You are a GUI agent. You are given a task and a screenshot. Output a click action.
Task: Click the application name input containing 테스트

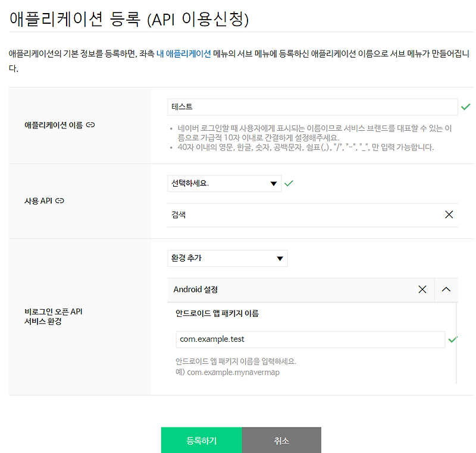[x=309, y=108]
